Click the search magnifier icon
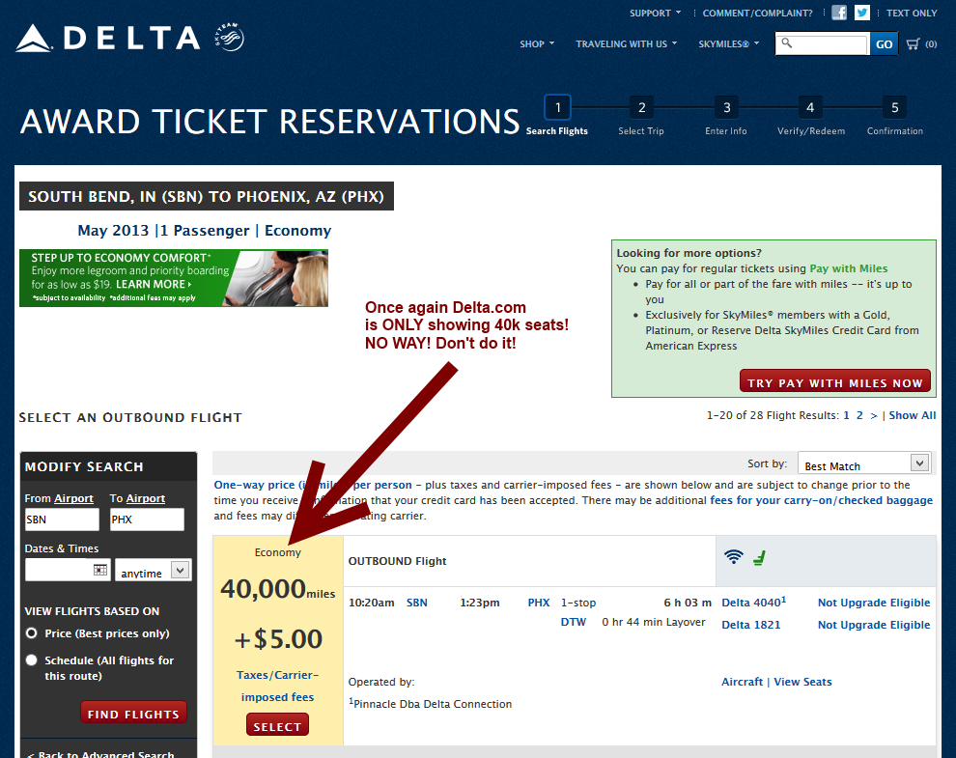 787,43
